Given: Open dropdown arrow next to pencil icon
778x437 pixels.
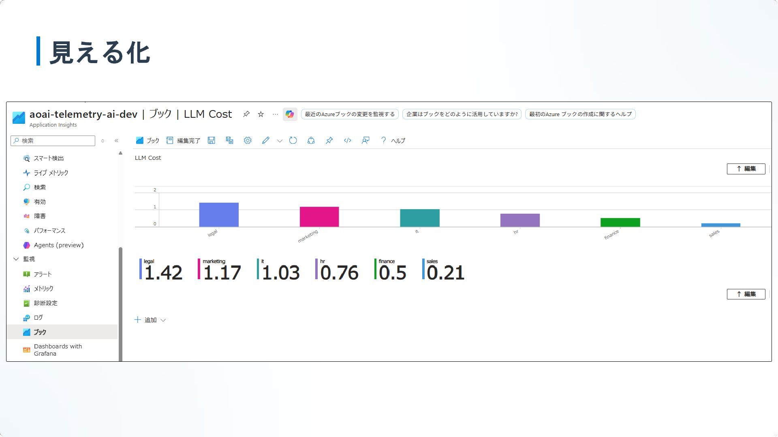Looking at the screenshot, I should click(280, 141).
